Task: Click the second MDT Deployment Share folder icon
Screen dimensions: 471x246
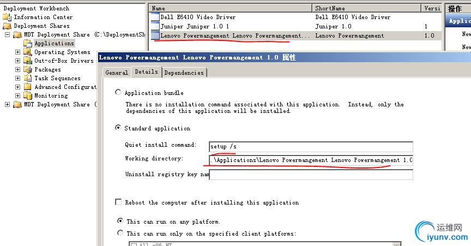Action: click(17, 104)
